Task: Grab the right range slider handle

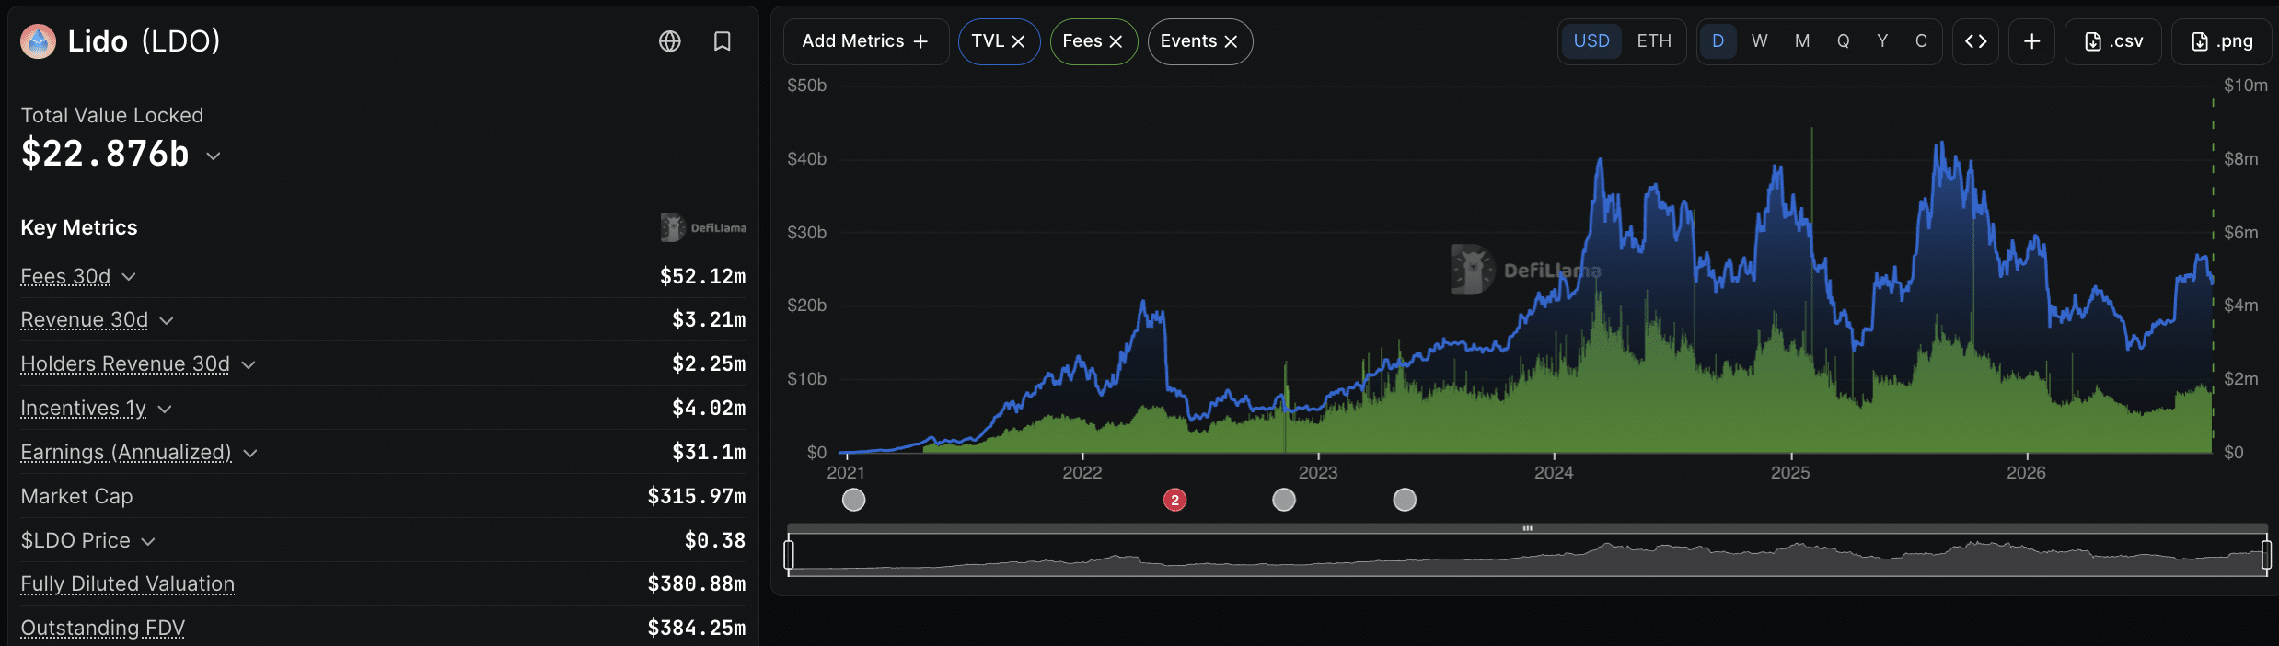Action: [x=2266, y=555]
